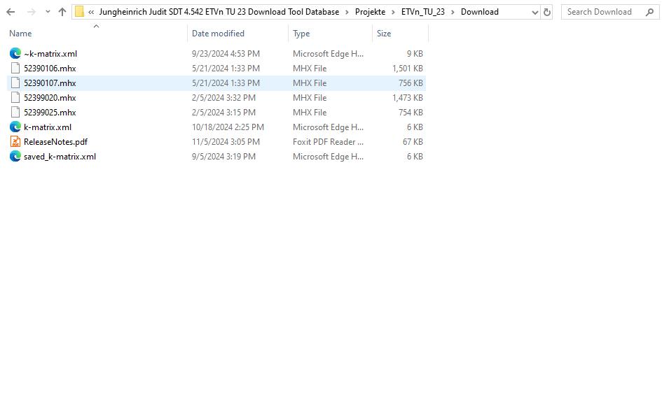669x398 pixels.
Task: Select the 52390106.mhx file icon
Action: coord(15,68)
